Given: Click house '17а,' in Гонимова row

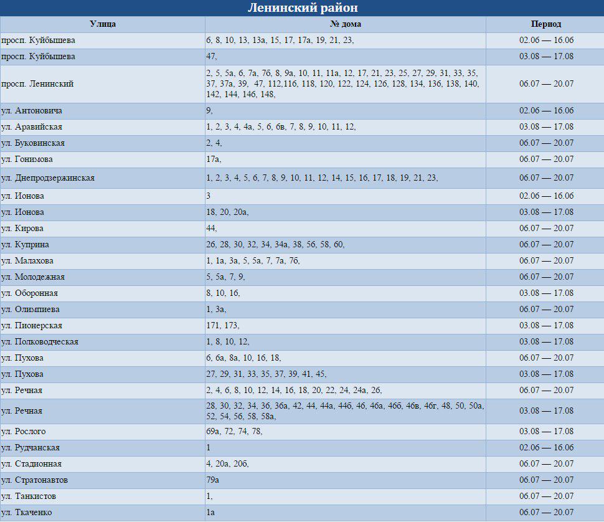Looking at the screenshot, I should 214,159.
